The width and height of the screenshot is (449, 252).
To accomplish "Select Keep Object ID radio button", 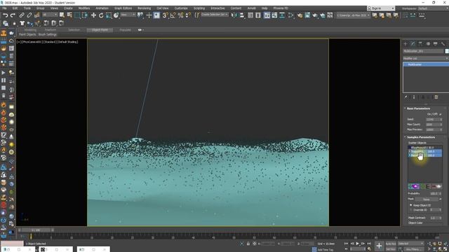I will click(411, 205).
